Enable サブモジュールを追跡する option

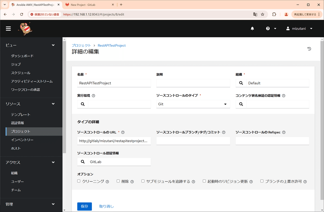click(x=143, y=181)
